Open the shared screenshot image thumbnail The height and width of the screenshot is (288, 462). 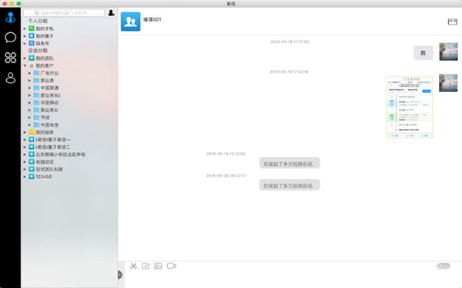coord(410,108)
